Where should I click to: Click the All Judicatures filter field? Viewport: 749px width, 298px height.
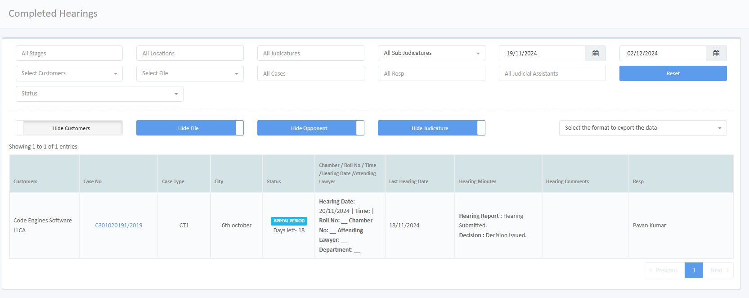tap(310, 53)
